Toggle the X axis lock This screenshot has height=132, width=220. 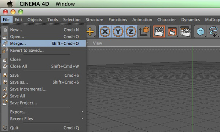[105, 32]
